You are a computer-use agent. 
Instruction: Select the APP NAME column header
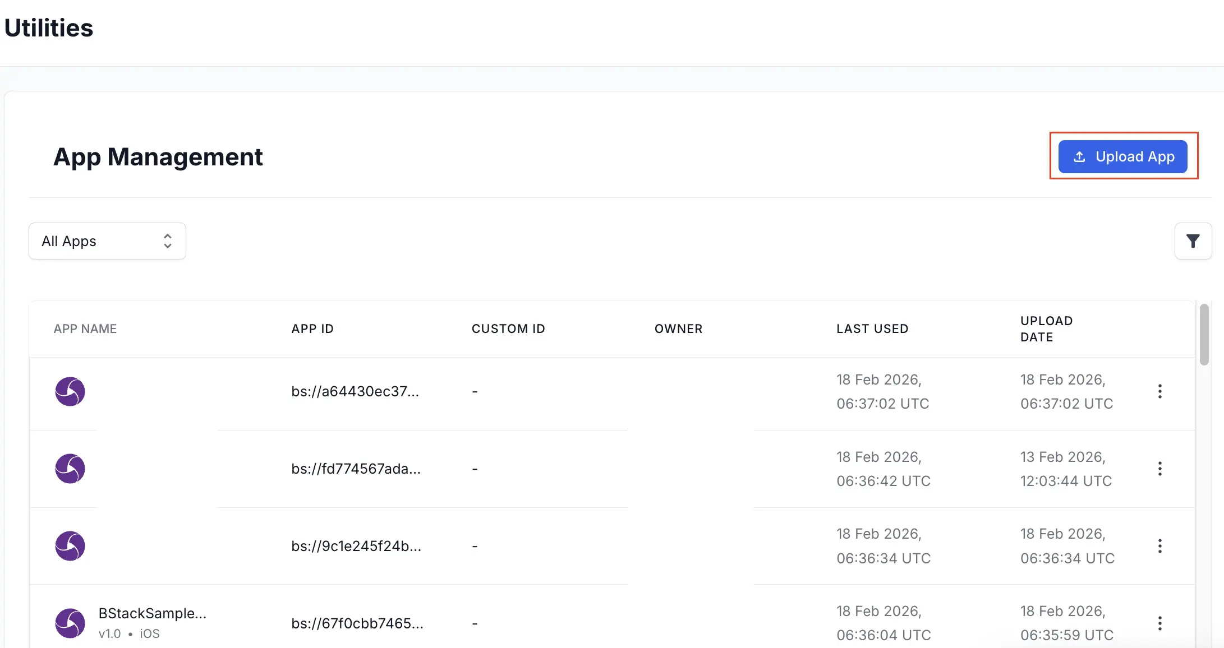85,328
